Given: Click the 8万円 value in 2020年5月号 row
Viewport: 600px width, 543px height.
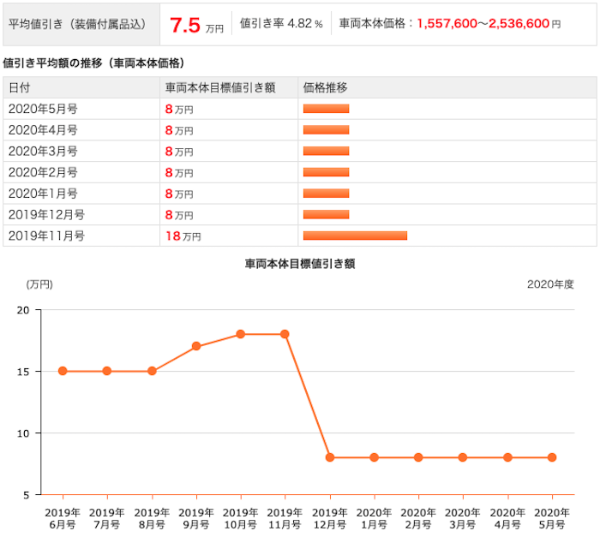Looking at the screenshot, I should tap(179, 109).
